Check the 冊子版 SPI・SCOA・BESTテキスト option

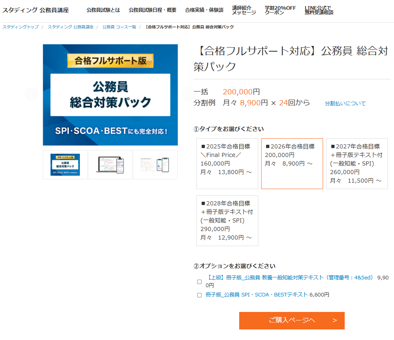(200, 295)
